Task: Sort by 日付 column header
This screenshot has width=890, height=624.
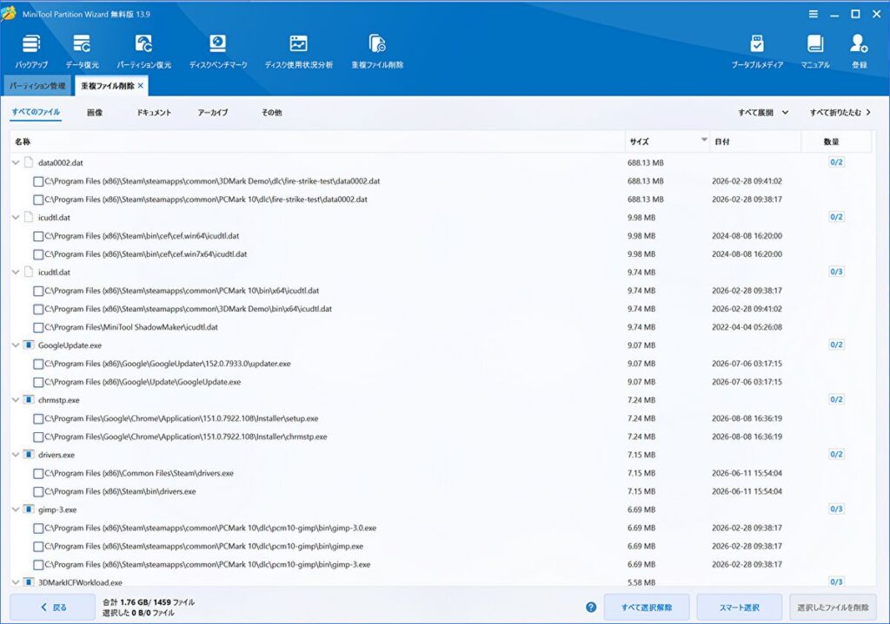Action: click(755, 141)
